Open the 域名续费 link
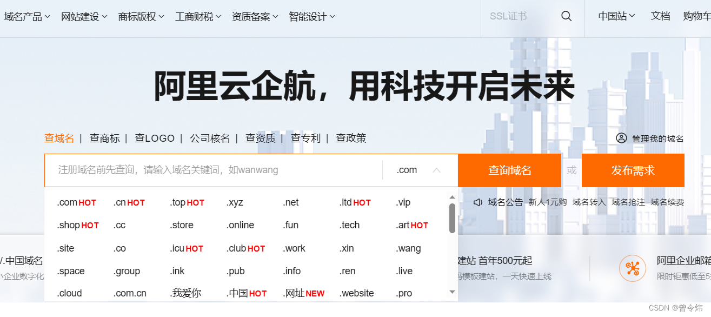711x317 pixels. [x=667, y=202]
